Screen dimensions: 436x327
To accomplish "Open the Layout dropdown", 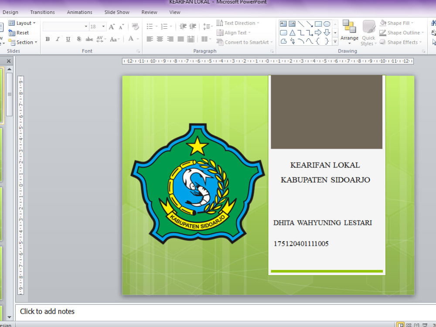I will click(x=22, y=23).
